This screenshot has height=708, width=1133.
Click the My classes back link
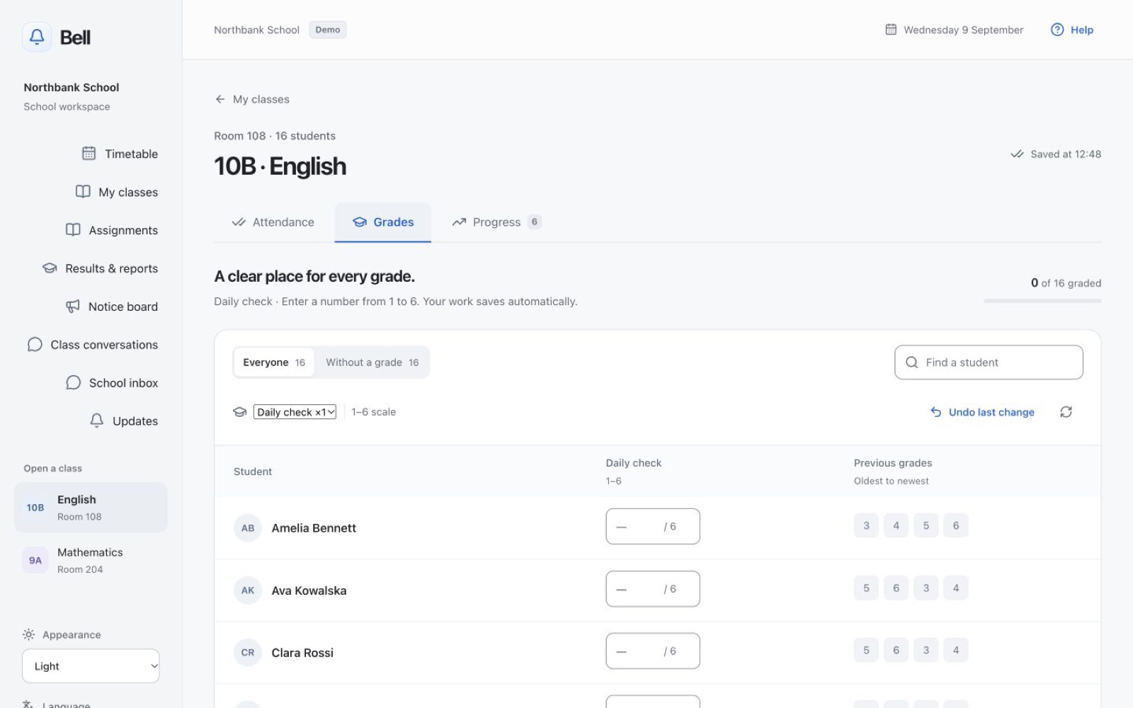click(x=252, y=99)
